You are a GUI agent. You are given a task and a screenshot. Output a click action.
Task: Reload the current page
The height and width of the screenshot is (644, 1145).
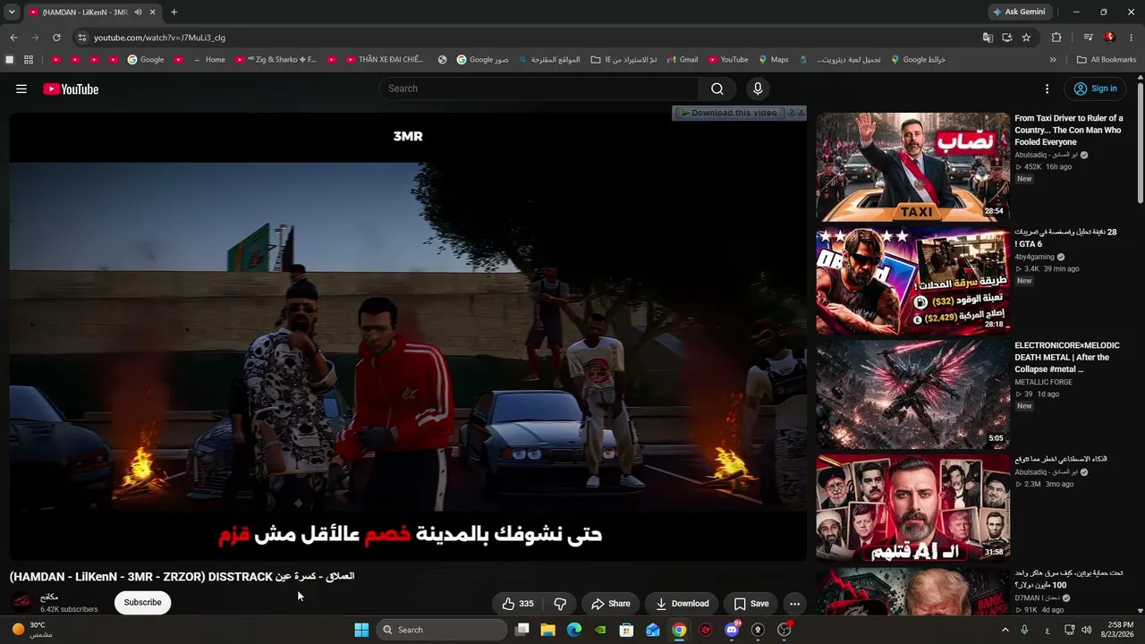click(56, 38)
